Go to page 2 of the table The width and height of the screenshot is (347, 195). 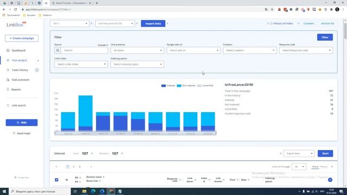click(74, 167)
